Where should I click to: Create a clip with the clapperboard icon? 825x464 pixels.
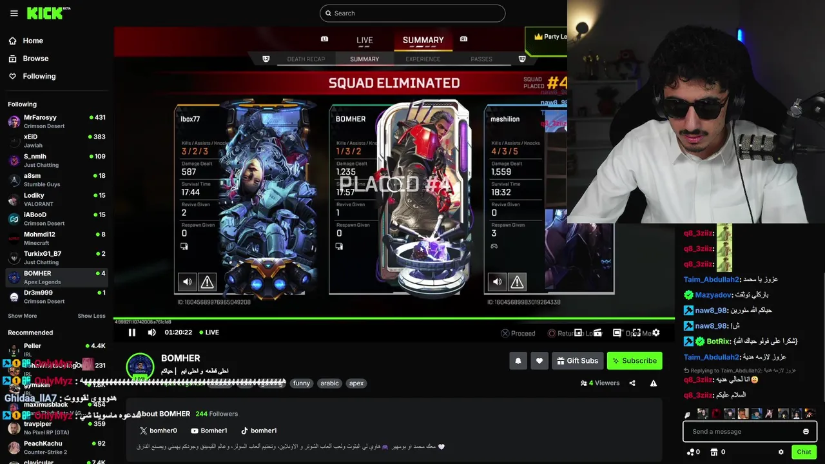[597, 333]
